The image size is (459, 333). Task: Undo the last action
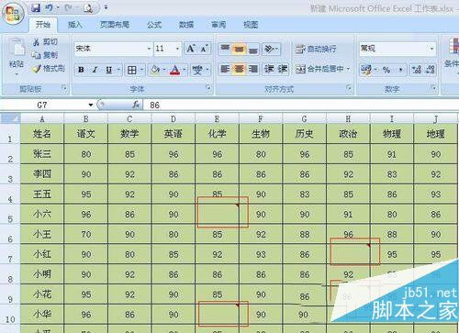click(x=49, y=8)
